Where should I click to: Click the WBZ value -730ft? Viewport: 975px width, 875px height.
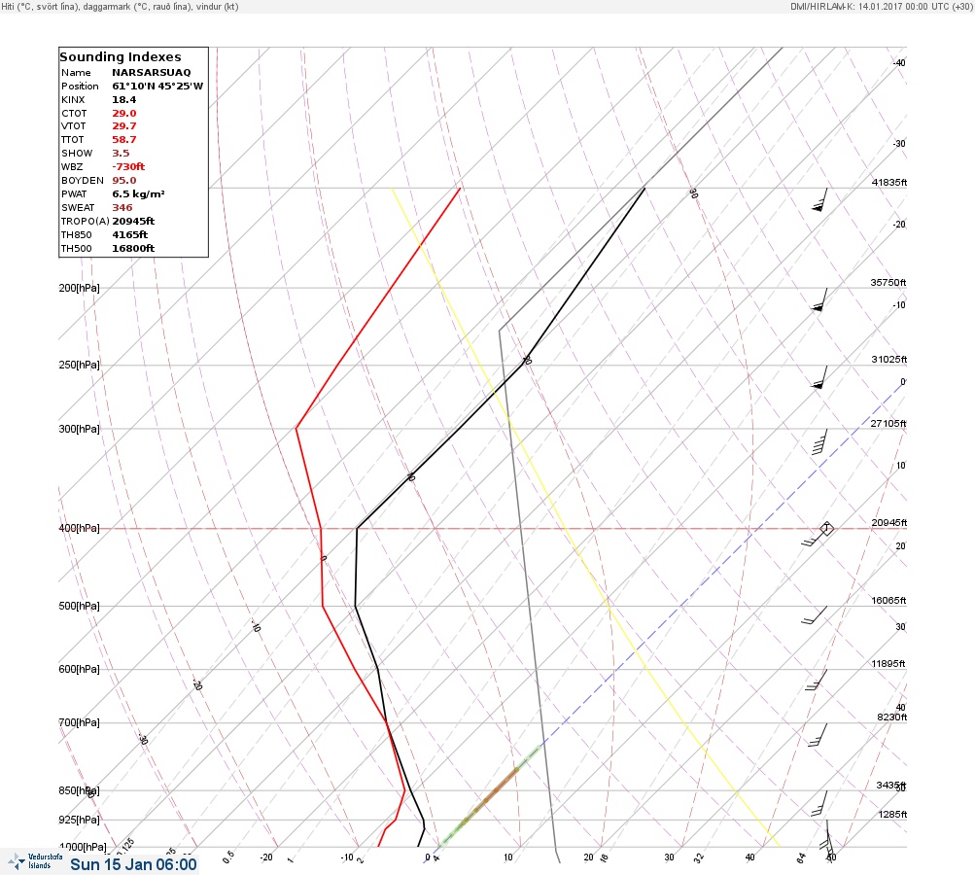coord(128,166)
